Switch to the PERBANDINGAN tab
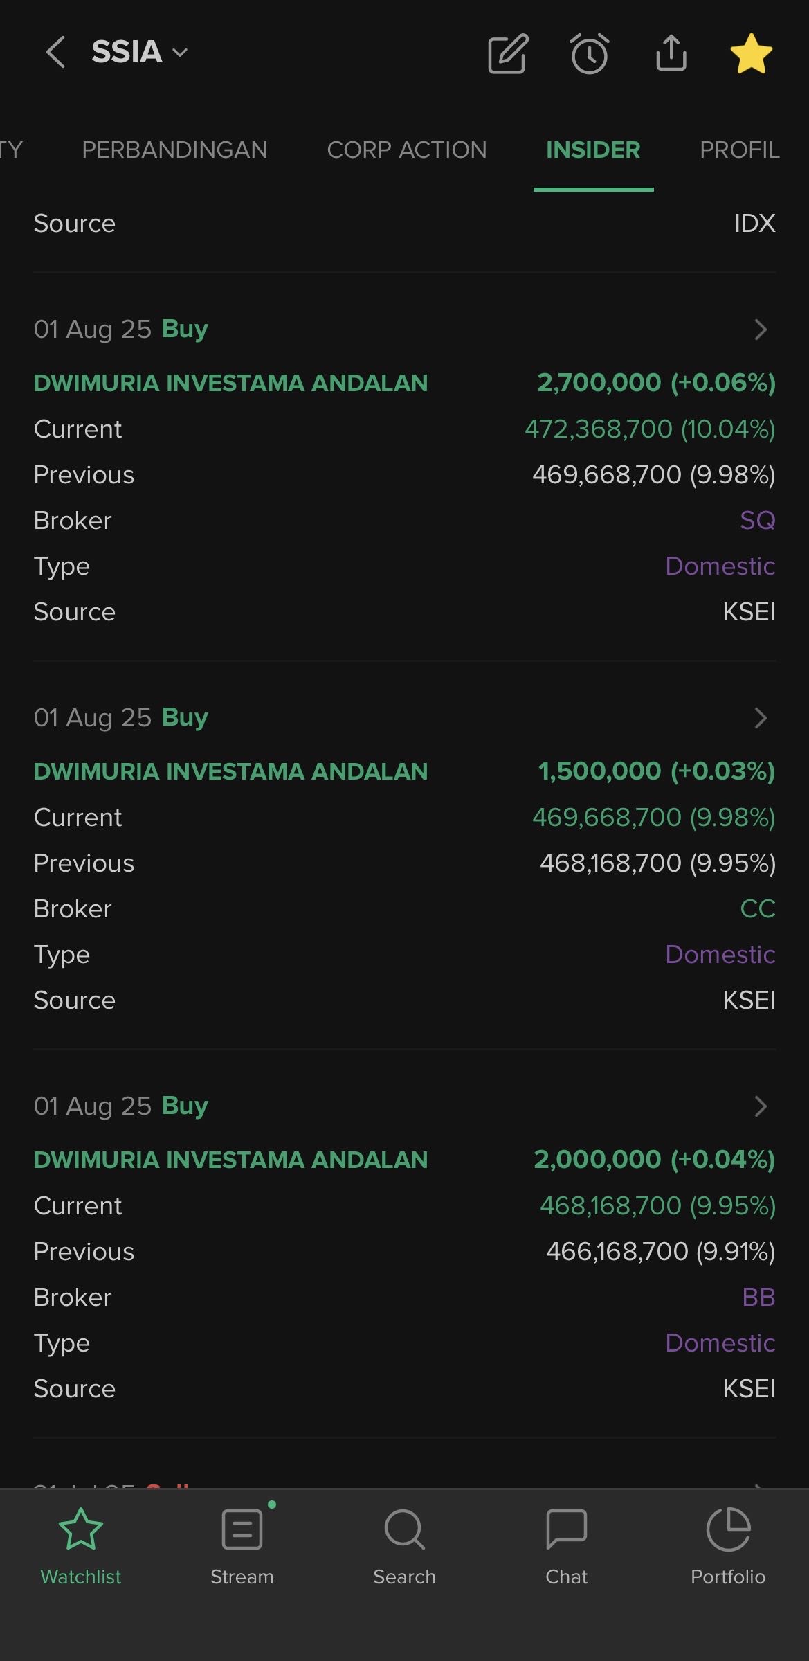This screenshot has width=809, height=1661. pyautogui.click(x=174, y=150)
